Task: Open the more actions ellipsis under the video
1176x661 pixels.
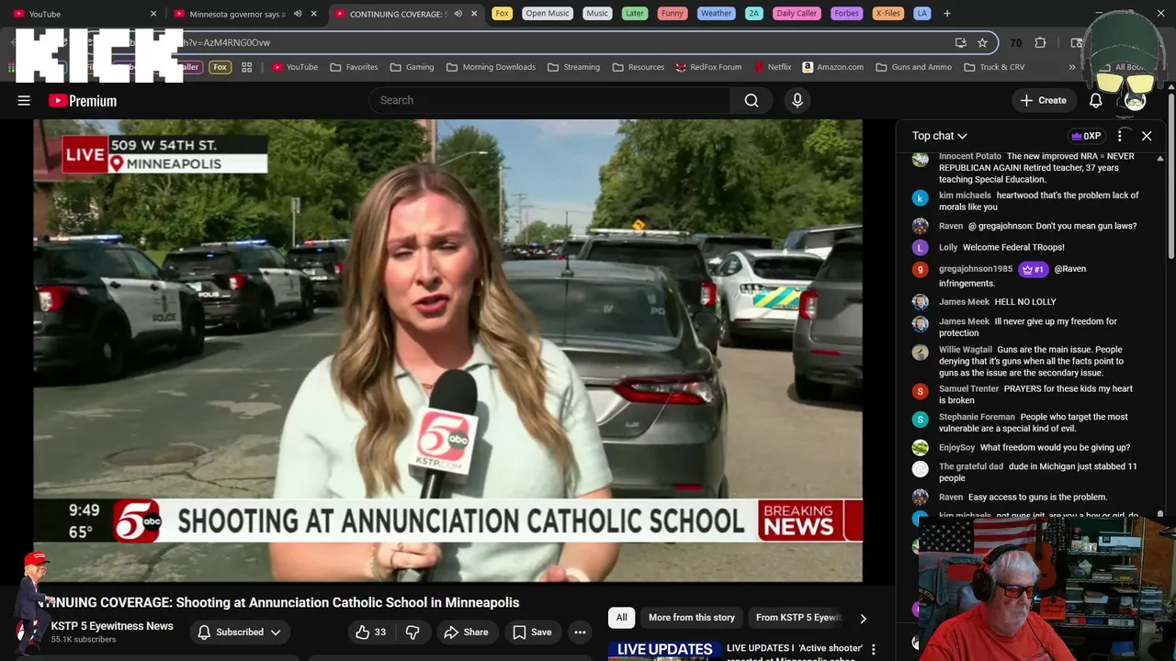Action: coord(580,632)
